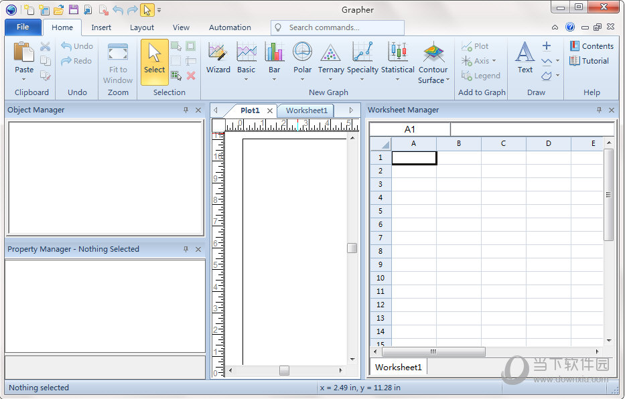Click the Basic line graph icon

(247, 52)
